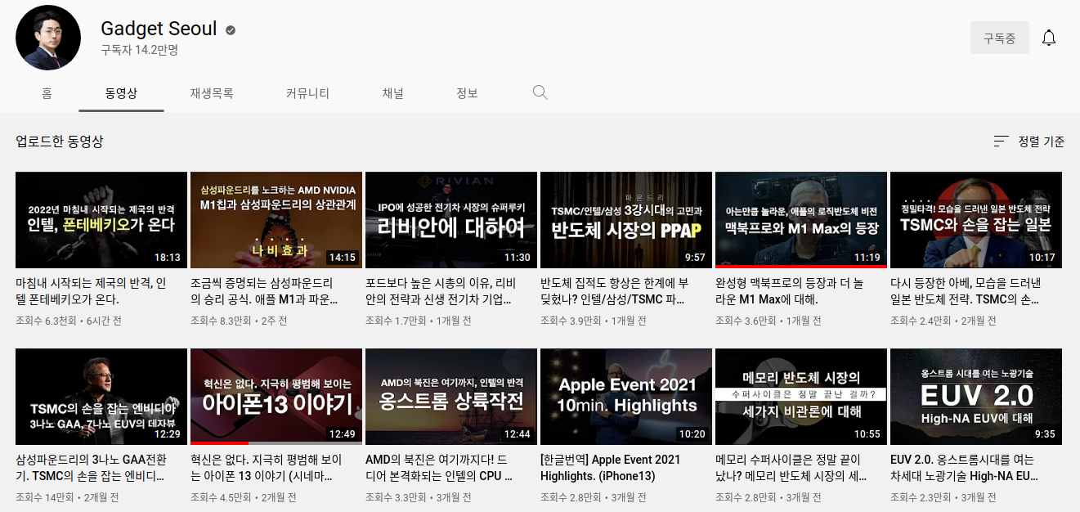The width and height of the screenshot is (1080, 512).
Task: Click the title EUV 2.0. 옹스트롬시대를 여는
Action: [x=966, y=468]
